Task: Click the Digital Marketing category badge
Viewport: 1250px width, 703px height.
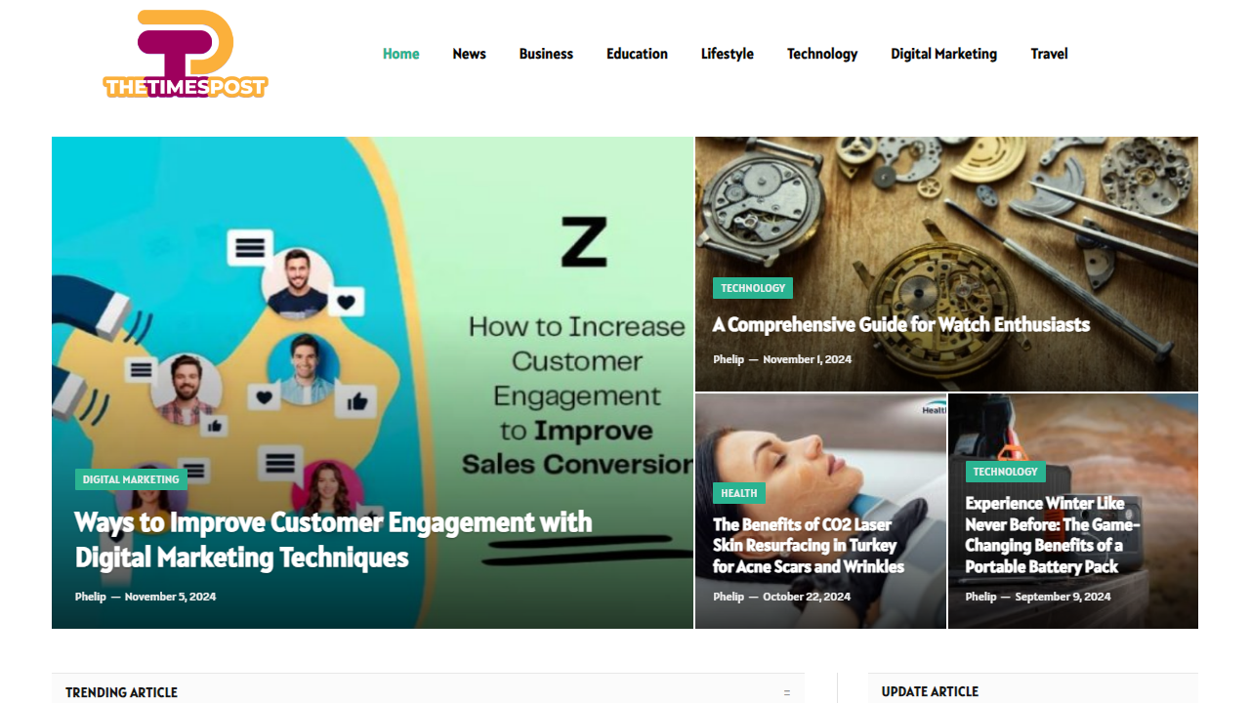Action: click(x=131, y=479)
